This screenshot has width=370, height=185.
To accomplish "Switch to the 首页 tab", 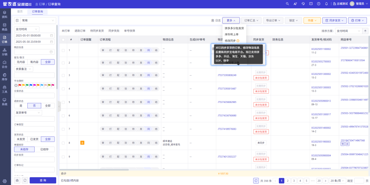I will click(20, 12).
